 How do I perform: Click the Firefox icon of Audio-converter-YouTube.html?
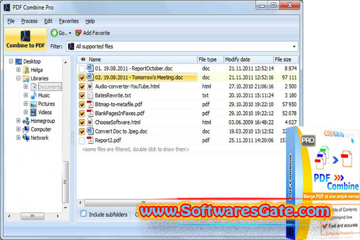90,86
